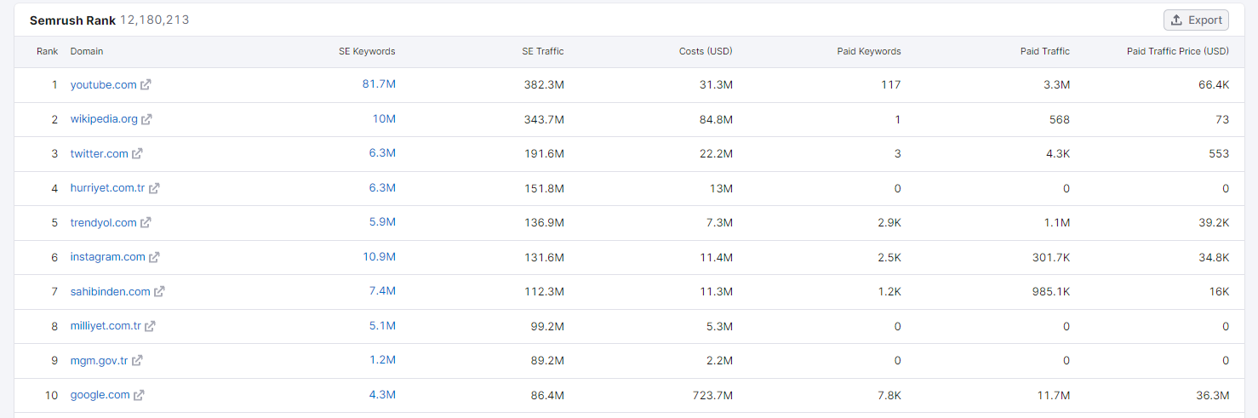Open external link icon next to instagram.com
Image resolution: width=1258 pixels, height=418 pixels.
(x=154, y=257)
